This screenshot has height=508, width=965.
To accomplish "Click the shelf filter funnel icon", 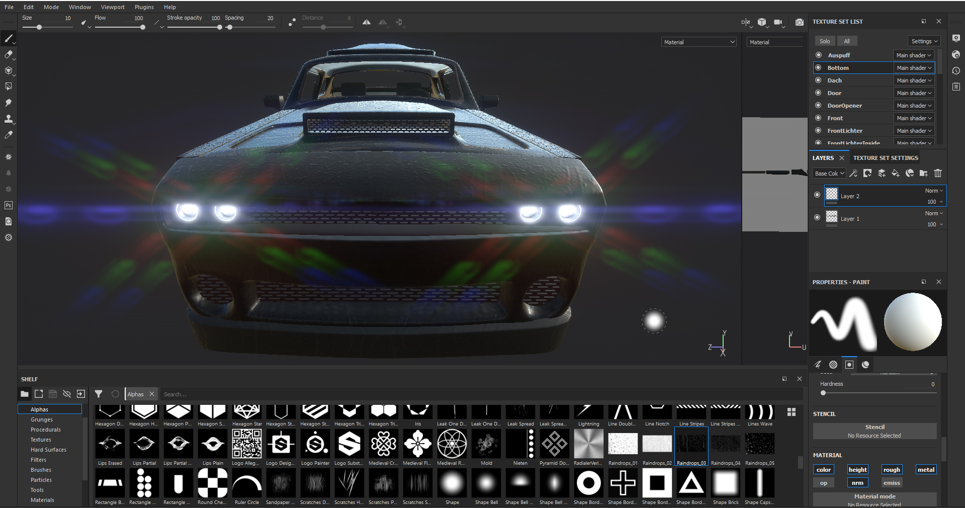I will 99,394.
